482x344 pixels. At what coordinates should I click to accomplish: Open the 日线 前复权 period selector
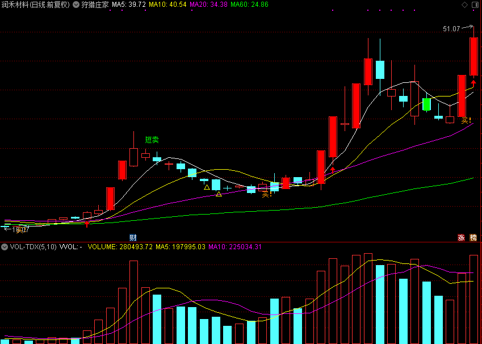coord(49,5)
